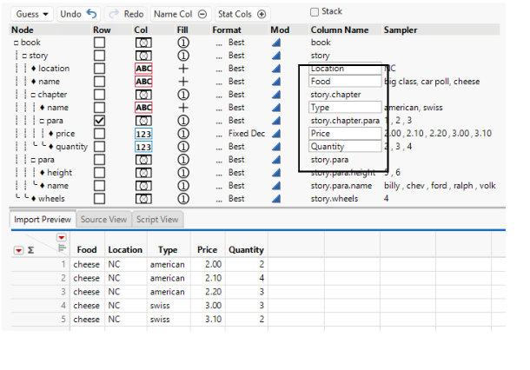Open the Guess dropdown menu

pos(32,14)
